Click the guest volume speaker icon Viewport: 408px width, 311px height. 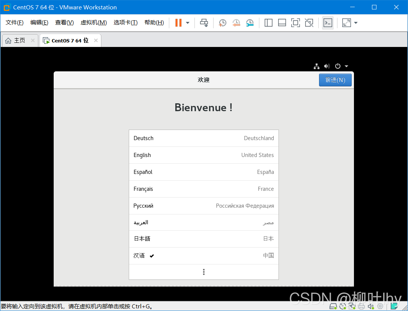click(327, 66)
